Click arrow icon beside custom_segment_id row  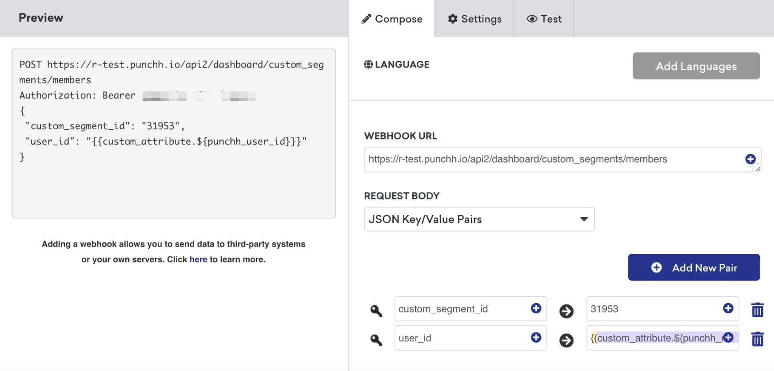567,311
